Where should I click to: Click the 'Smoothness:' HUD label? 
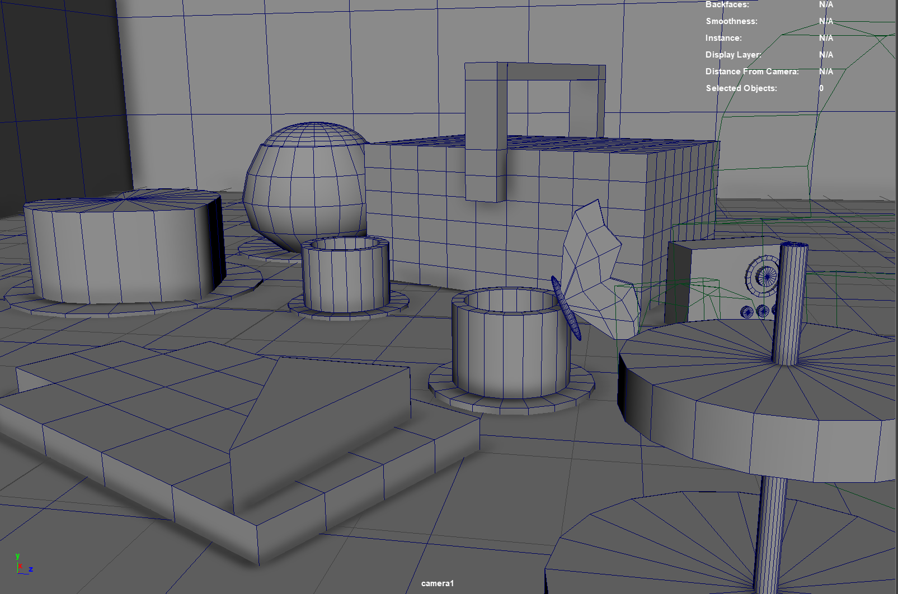click(x=731, y=21)
